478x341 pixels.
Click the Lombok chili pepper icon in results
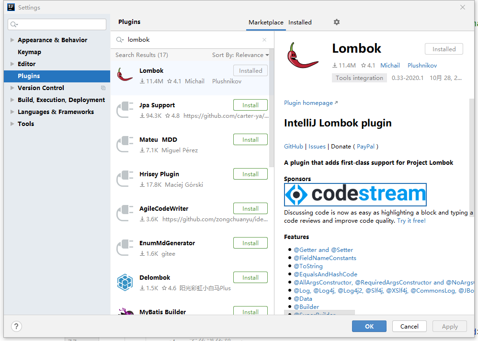pos(125,75)
